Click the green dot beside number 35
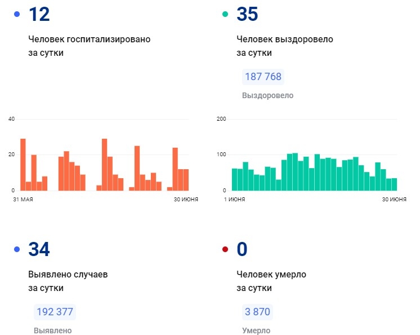 point(225,15)
